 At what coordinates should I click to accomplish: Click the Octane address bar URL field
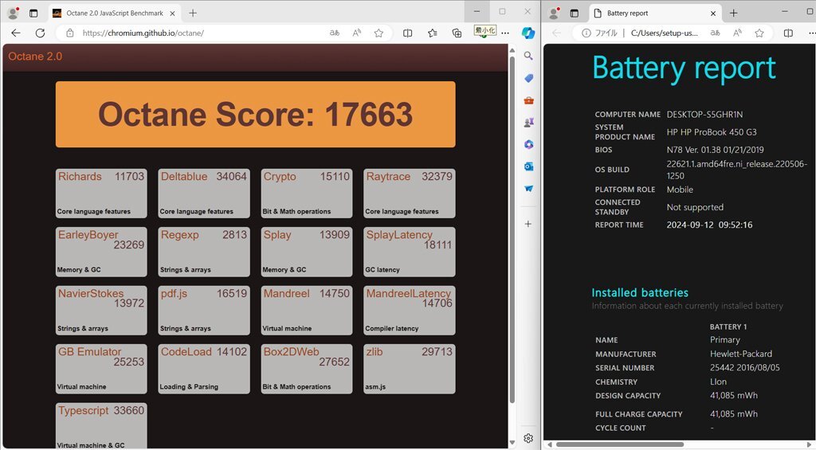click(199, 33)
